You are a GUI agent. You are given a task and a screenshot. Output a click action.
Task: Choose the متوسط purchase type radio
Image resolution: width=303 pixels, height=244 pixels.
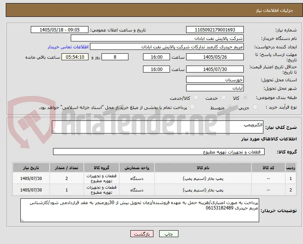(230, 107)
